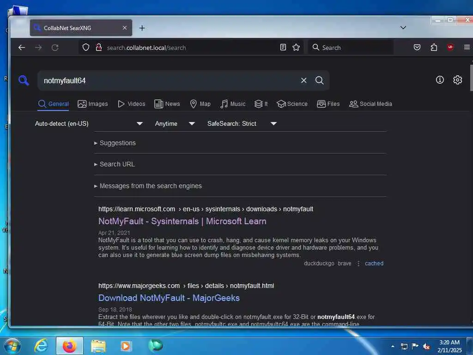The height and width of the screenshot is (355, 473).
Task: Expand the Suggestions section
Action: pos(115,143)
